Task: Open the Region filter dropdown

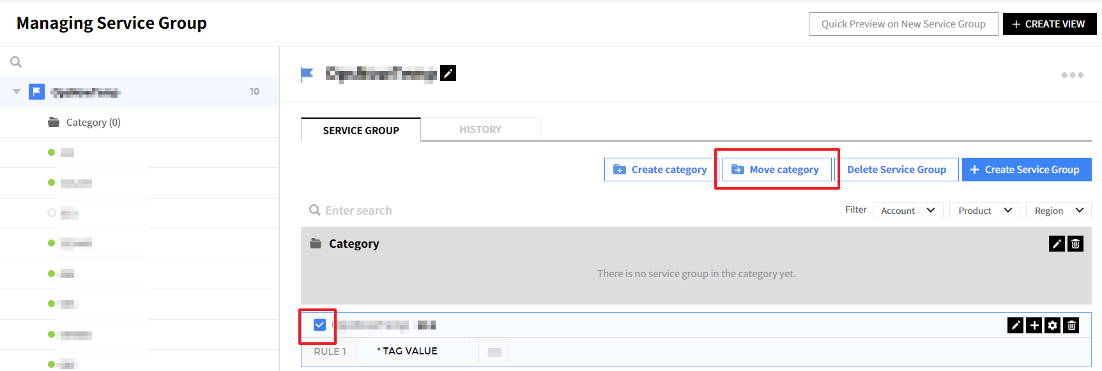Action: 1059,211
